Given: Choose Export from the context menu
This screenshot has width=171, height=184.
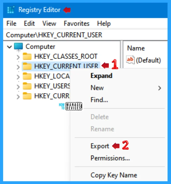Looking at the screenshot, I should pyautogui.click(x=100, y=146).
